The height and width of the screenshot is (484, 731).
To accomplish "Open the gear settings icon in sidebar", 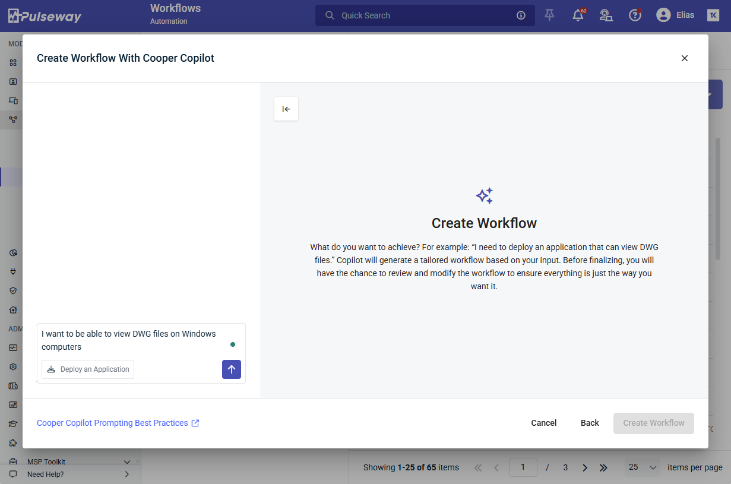I will [x=13, y=366].
